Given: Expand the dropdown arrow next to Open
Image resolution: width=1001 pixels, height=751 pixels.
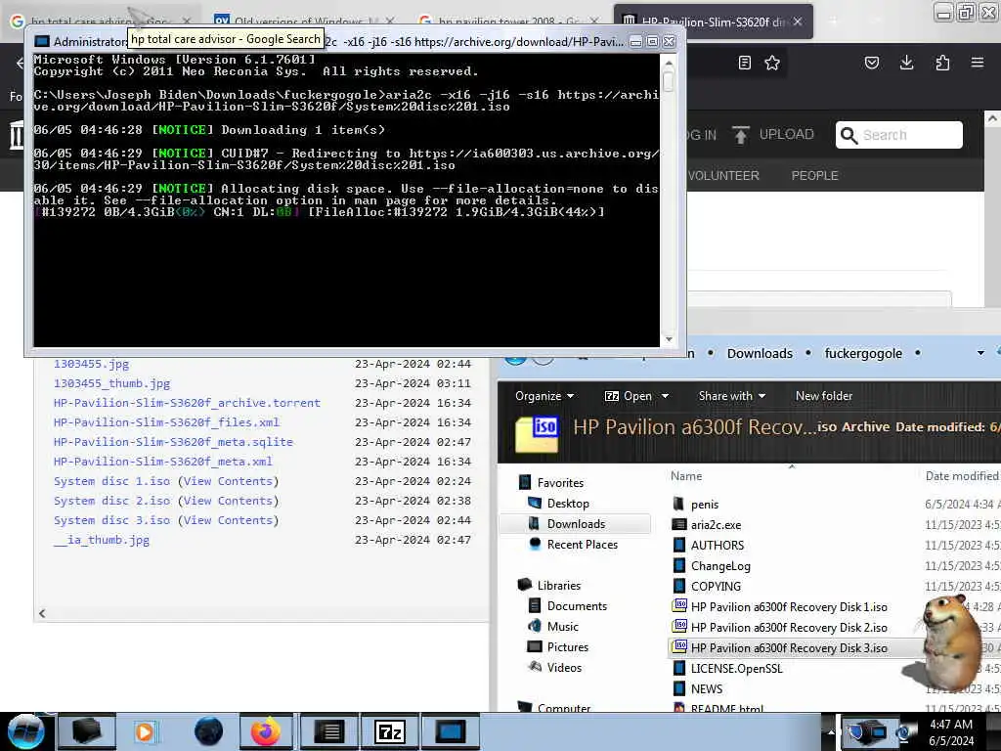Looking at the screenshot, I should (665, 397).
